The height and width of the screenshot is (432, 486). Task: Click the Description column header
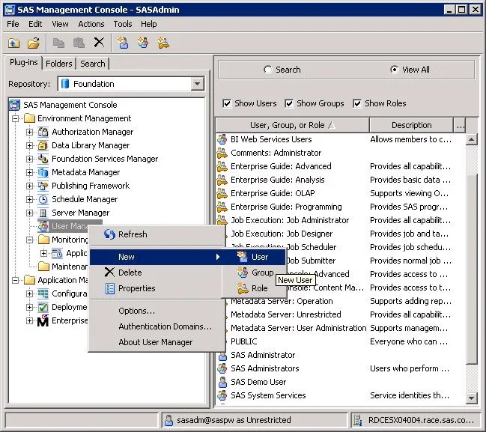[411, 125]
